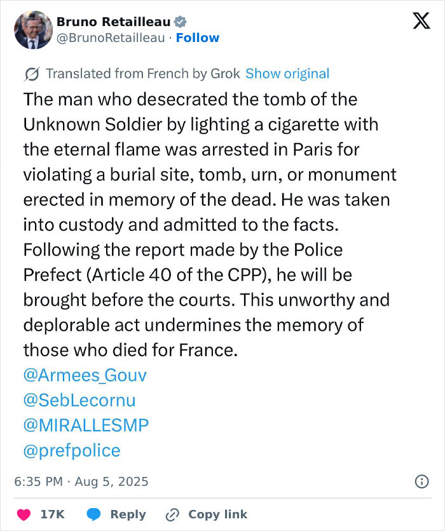The width and height of the screenshot is (445, 531).
Task: Click the Reply button
Action: click(x=129, y=514)
